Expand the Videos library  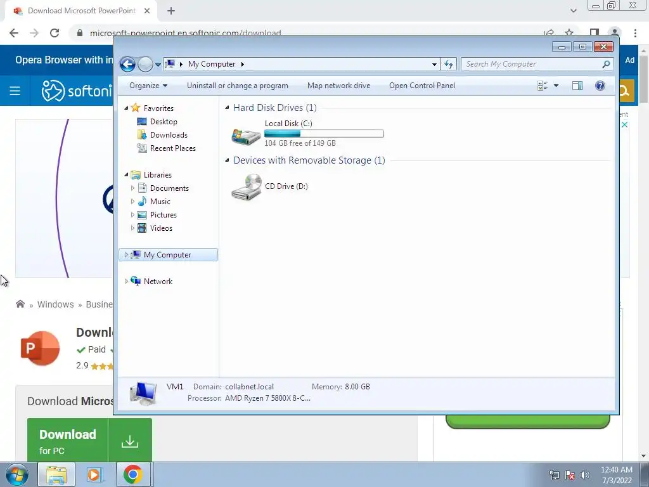132,228
